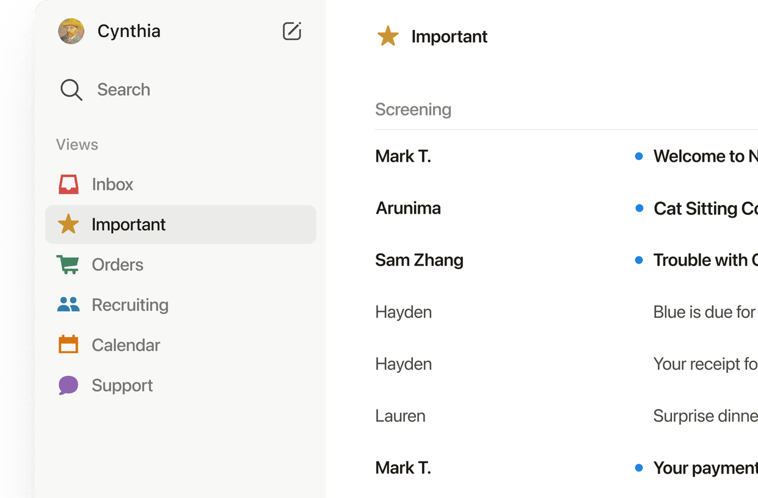Click unread dot beside Cat Sitting email
Viewport: 758px width, 498px height.
pyautogui.click(x=639, y=208)
